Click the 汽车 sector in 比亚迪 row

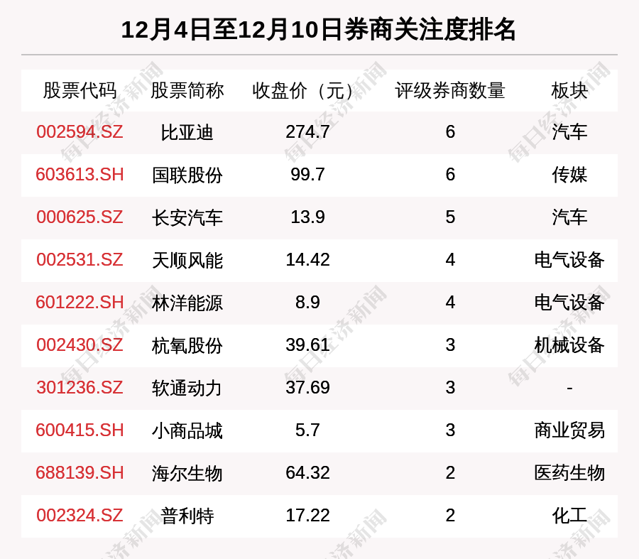coord(569,132)
